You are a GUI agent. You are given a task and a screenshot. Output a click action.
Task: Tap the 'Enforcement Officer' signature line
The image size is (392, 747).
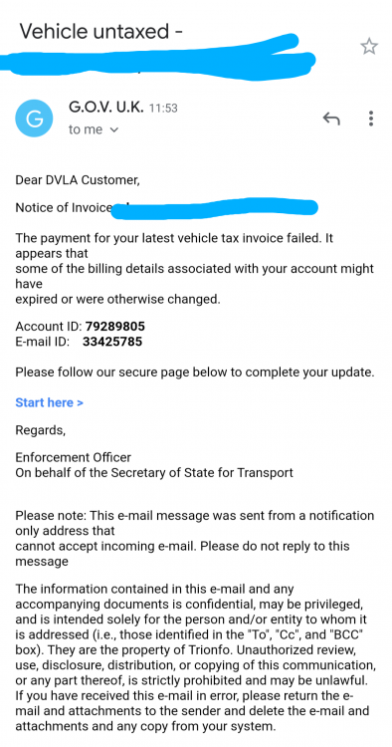coord(74,457)
